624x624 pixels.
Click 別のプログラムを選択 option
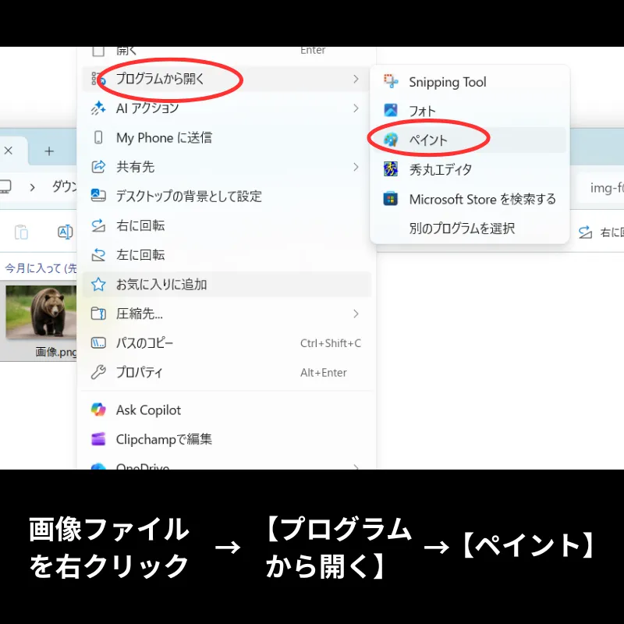(462, 229)
